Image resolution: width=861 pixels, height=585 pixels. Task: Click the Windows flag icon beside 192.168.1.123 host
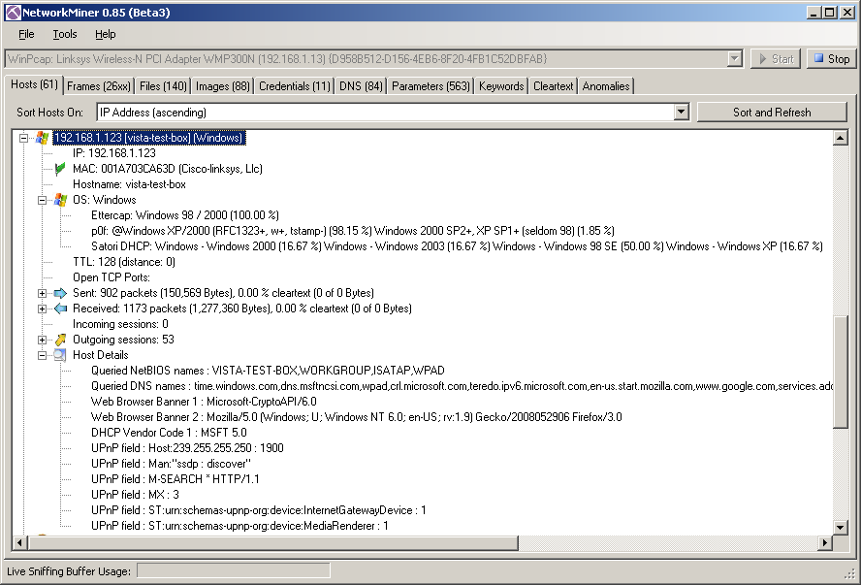coord(43,138)
